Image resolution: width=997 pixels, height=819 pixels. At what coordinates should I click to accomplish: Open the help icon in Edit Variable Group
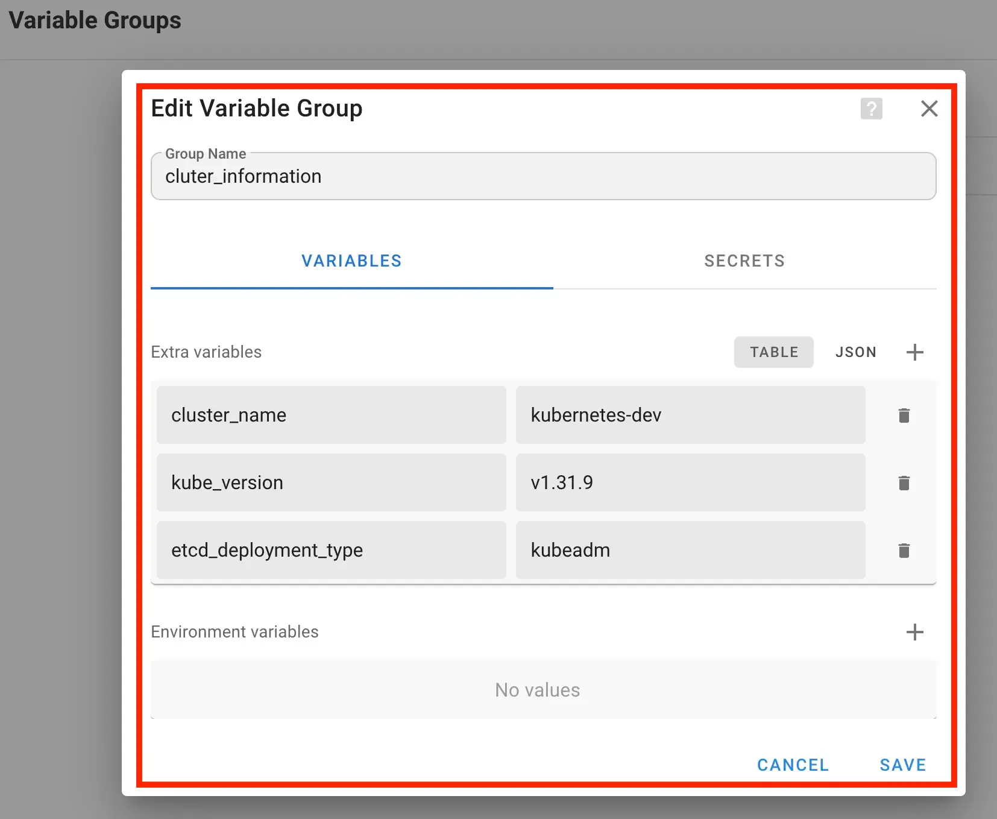click(x=870, y=109)
